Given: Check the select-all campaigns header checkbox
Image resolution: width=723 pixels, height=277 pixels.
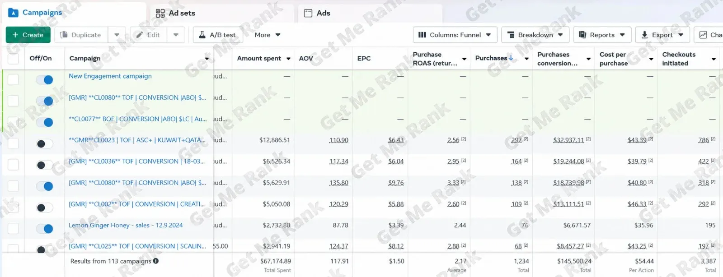Looking at the screenshot, I should pos(14,59).
